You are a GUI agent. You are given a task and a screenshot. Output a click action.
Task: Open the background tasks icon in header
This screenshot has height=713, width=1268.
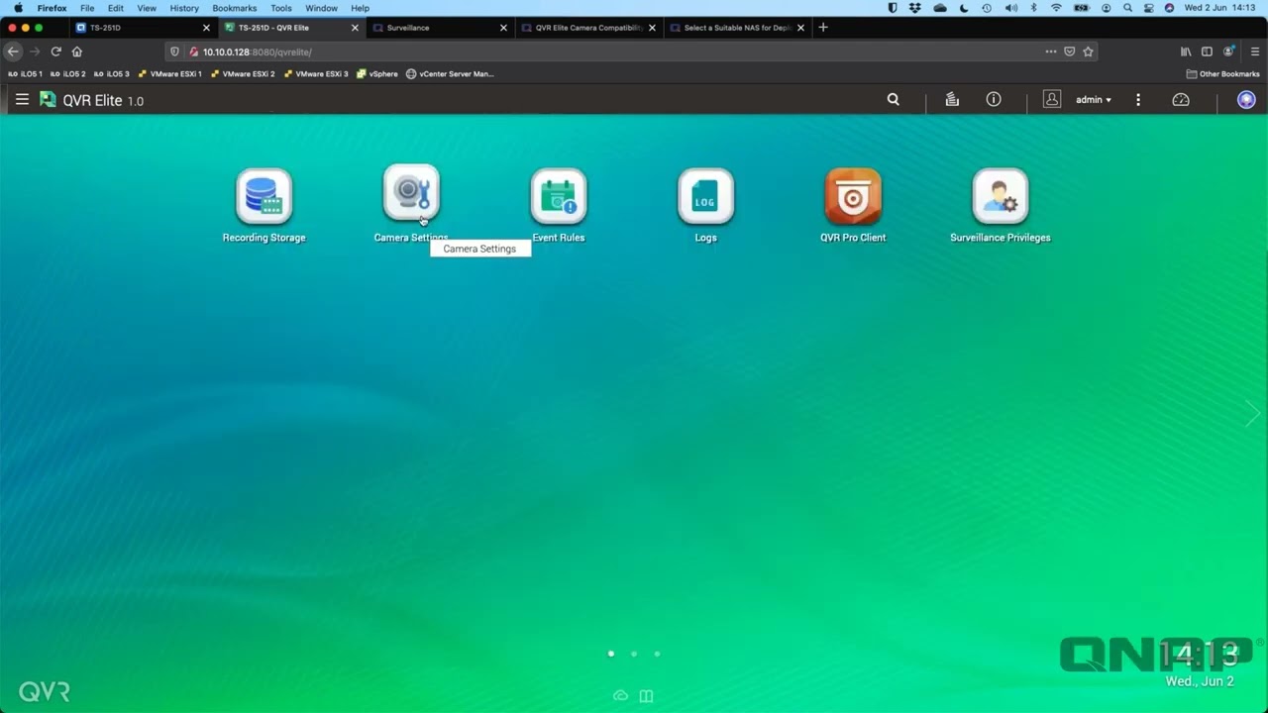pyautogui.click(x=952, y=100)
